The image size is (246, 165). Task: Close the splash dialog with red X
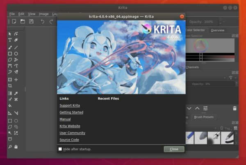tap(182, 17)
